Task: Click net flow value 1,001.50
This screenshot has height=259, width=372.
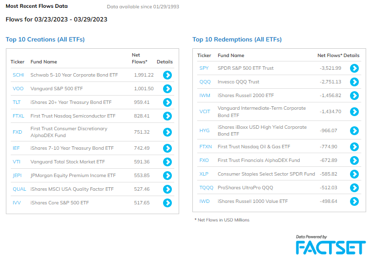Action: pyautogui.click(x=144, y=89)
